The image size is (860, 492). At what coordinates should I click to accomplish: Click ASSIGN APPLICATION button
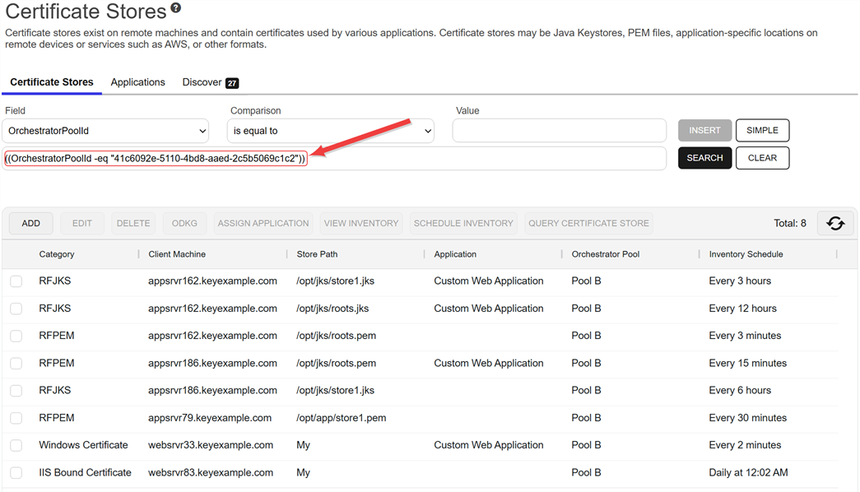263,223
